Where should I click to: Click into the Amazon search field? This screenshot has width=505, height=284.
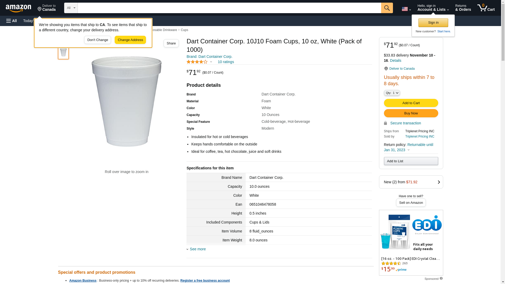tap(229, 8)
